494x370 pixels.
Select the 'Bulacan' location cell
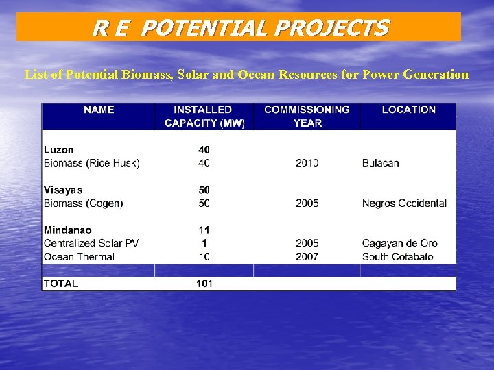click(381, 163)
